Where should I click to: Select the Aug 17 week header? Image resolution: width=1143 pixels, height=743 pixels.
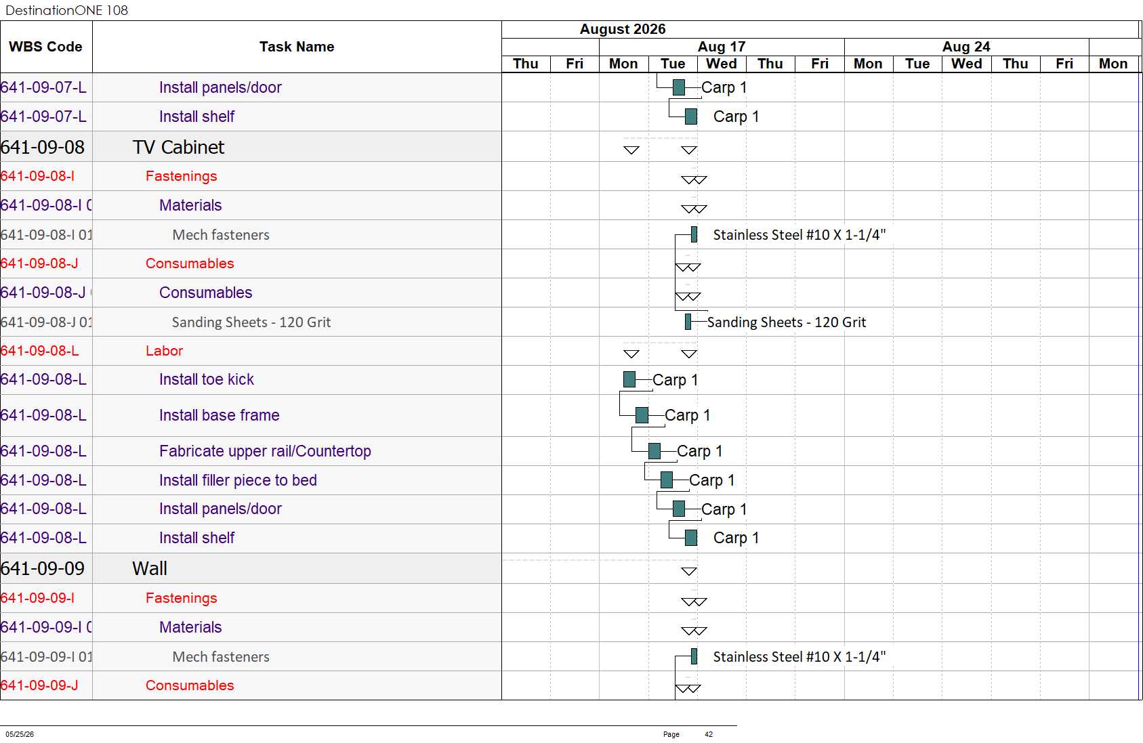[x=722, y=47]
